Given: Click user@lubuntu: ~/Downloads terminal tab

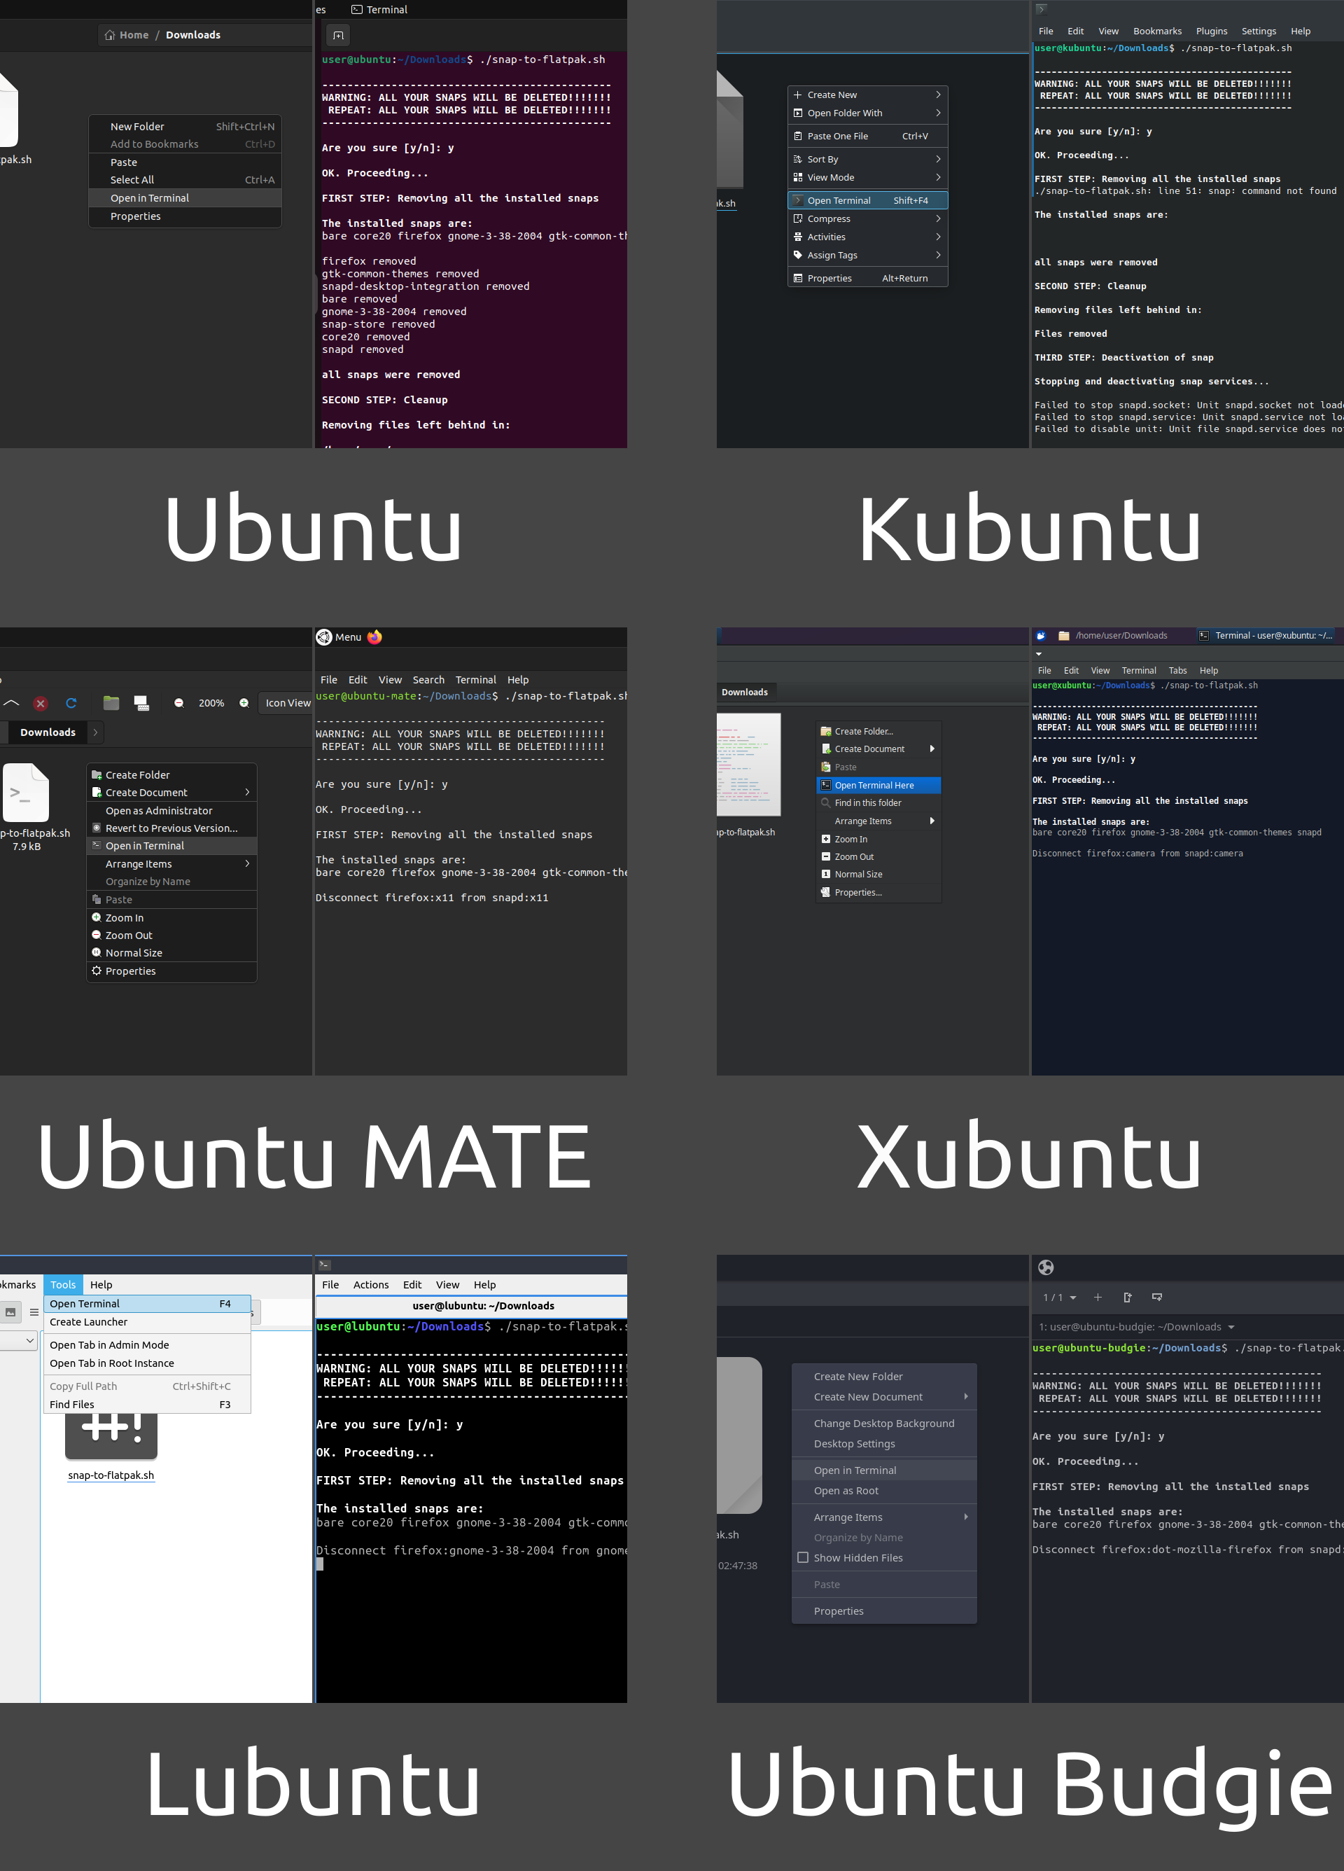Looking at the screenshot, I should coord(483,1306).
